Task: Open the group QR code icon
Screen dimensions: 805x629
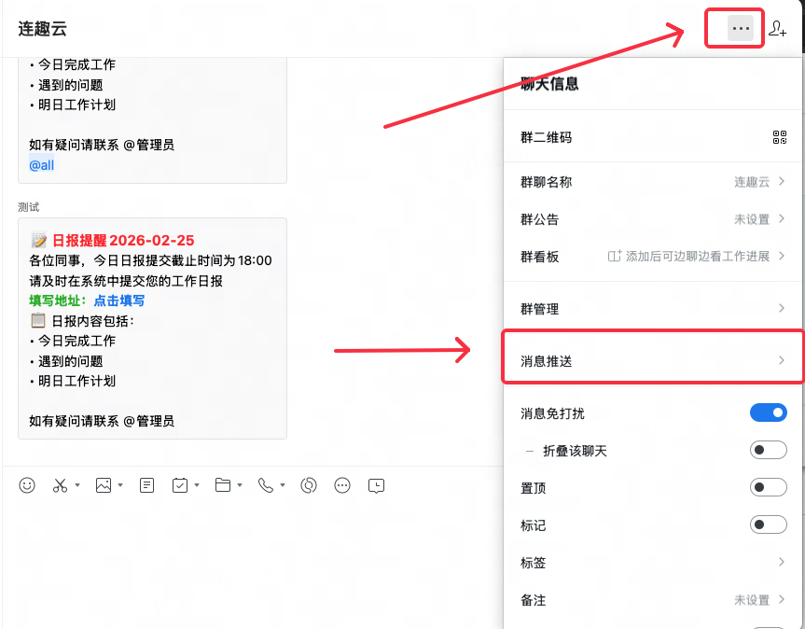Action: [x=780, y=137]
